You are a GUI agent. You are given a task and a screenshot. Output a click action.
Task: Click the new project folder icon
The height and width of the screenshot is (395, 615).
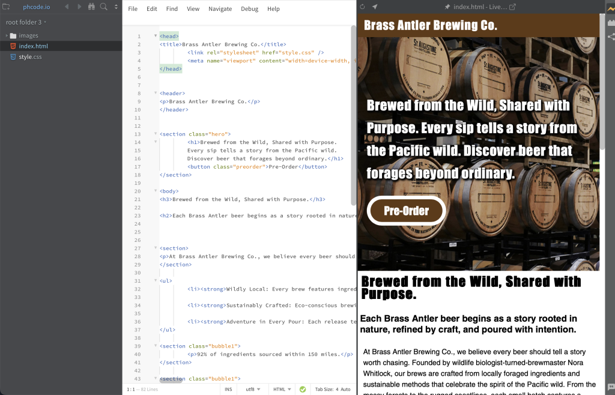[6, 7]
